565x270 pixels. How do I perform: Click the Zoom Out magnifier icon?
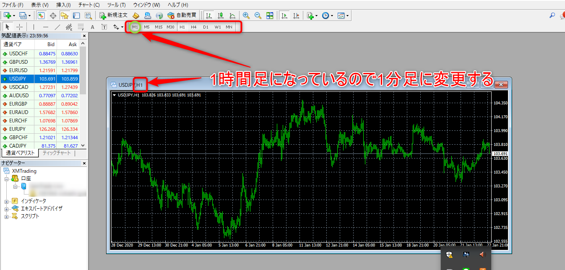point(258,16)
